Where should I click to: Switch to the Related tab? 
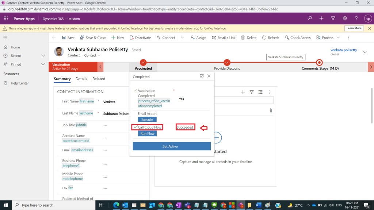(99, 79)
